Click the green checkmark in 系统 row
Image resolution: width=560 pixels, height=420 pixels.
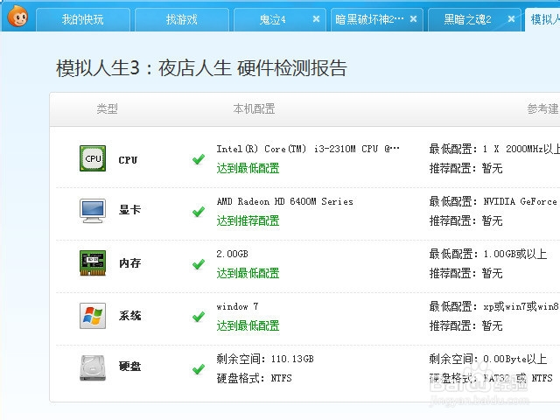[x=199, y=317]
